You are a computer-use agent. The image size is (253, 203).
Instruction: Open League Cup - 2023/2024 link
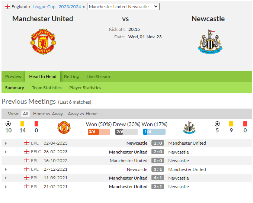pos(57,7)
